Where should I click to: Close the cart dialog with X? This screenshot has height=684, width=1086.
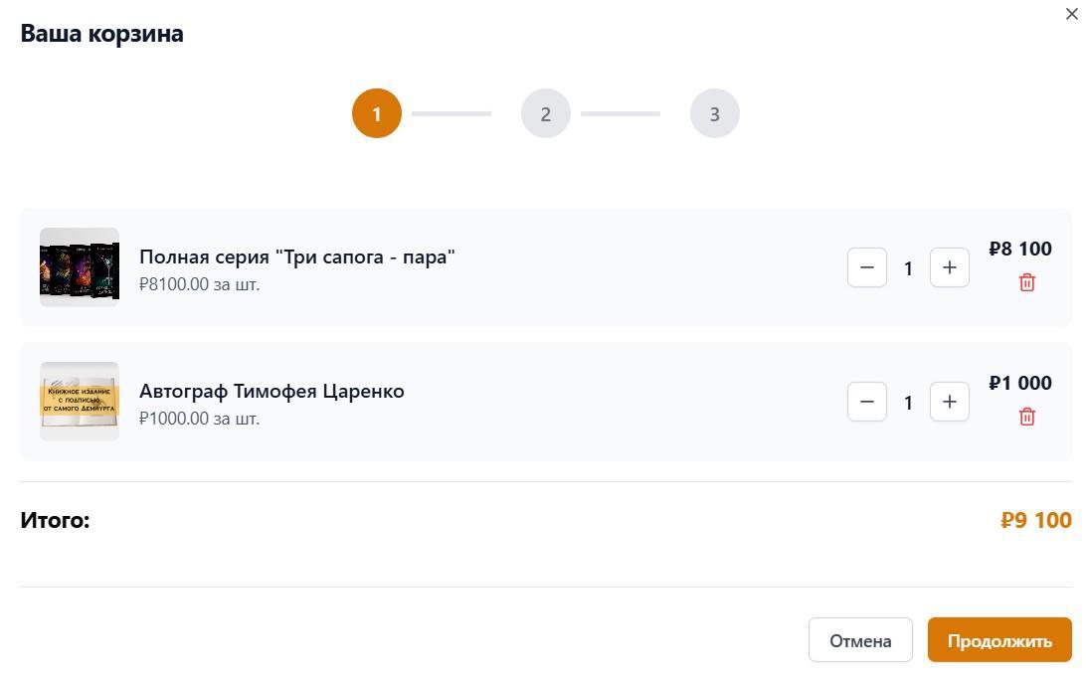[1072, 14]
